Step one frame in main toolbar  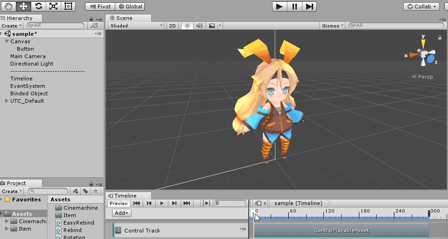point(309,6)
